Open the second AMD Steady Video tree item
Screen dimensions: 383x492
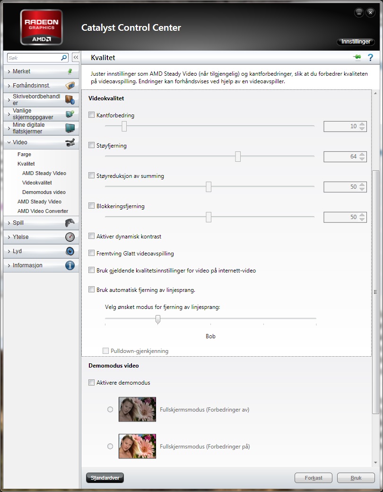coord(39,202)
